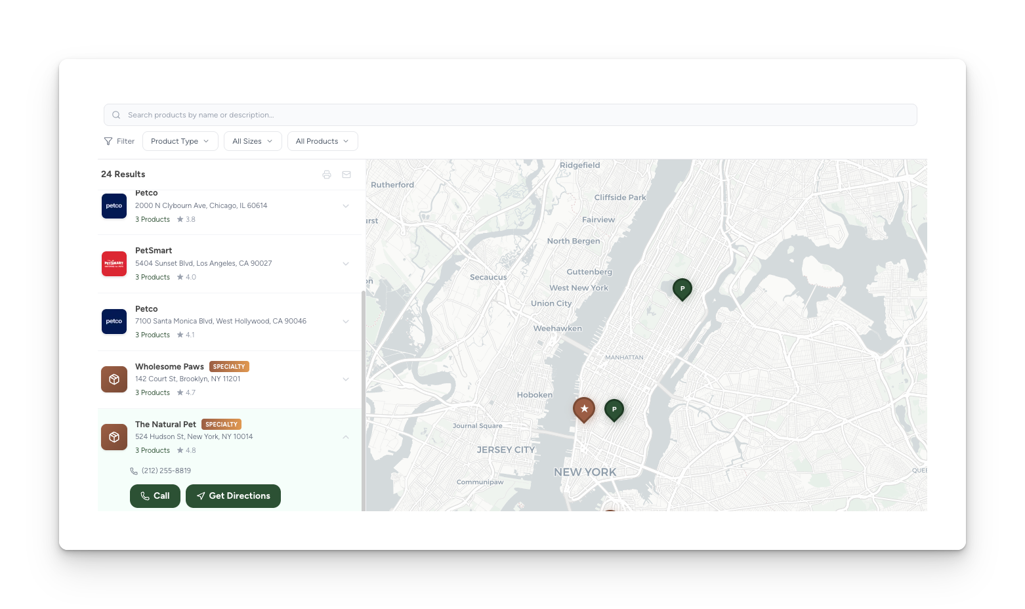The width and height of the screenshot is (1025, 609).
Task: Click the phone icon beside (212) 255-8819
Action: [134, 471]
